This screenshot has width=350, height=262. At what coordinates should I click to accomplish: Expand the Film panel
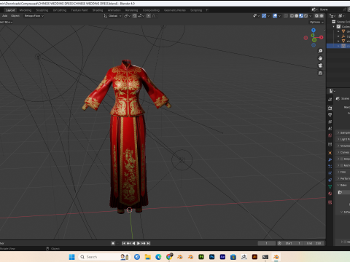pos(343,172)
